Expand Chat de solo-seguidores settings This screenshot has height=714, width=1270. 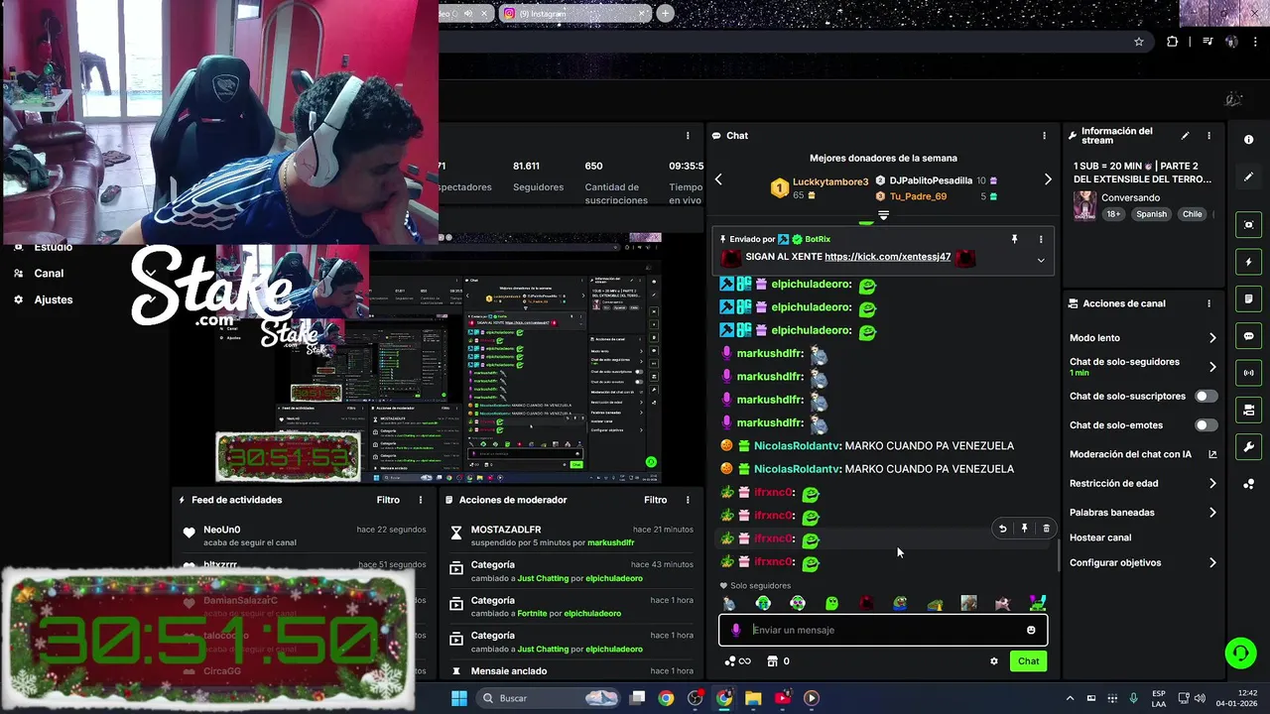(1212, 367)
